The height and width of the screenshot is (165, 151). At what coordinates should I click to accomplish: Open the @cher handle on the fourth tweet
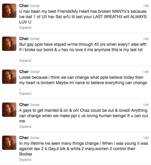pos(35,105)
